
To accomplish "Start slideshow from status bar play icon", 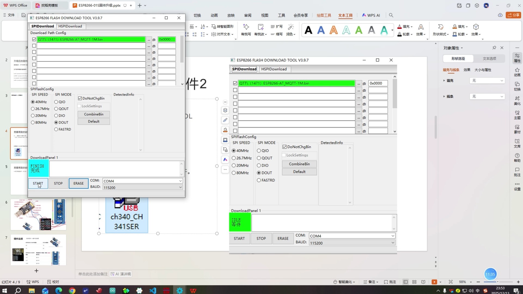I will (434, 282).
